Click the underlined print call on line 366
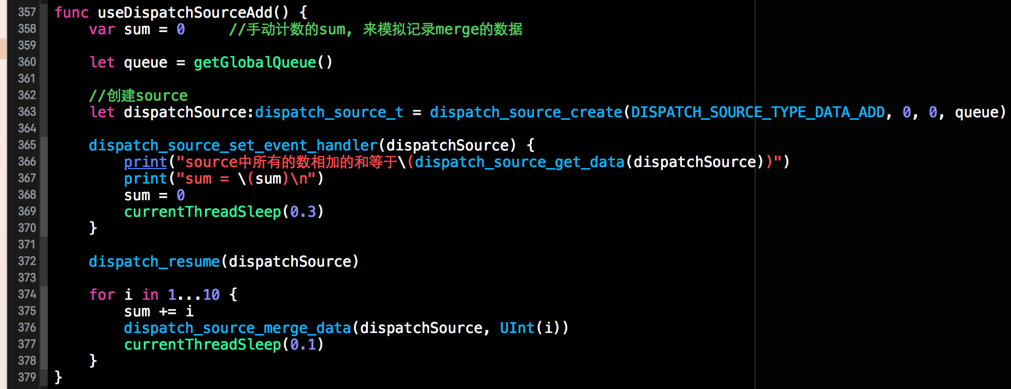The height and width of the screenshot is (389, 1011). tap(145, 162)
